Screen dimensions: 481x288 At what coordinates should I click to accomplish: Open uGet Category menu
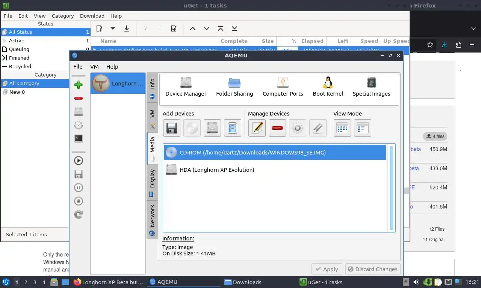click(63, 16)
